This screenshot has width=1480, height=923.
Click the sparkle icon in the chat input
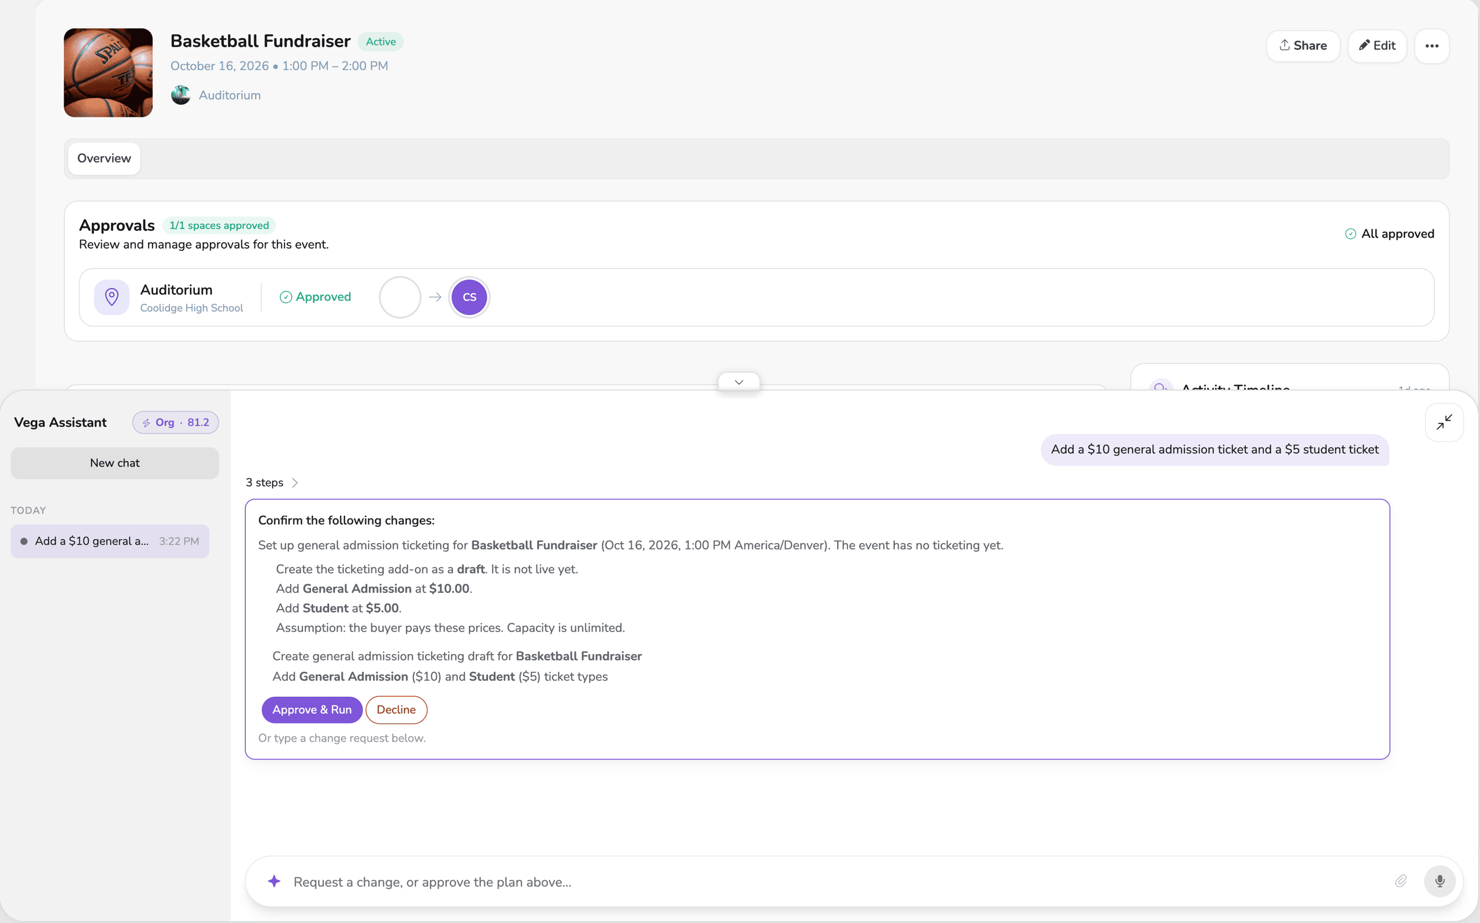[274, 881]
